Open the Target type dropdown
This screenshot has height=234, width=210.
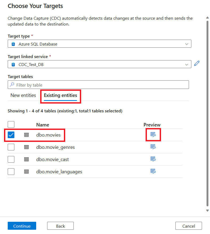coord(99,44)
